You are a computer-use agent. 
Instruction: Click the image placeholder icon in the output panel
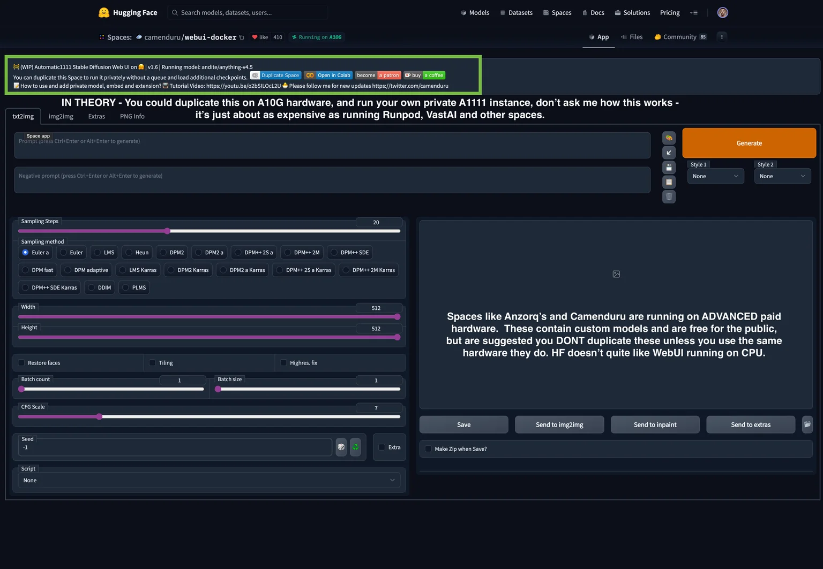[x=616, y=274]
